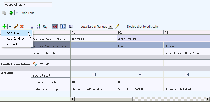Select the R3 column header

187,33
